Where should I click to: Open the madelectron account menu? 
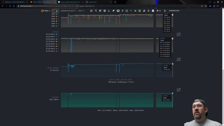tap(174, 10)
